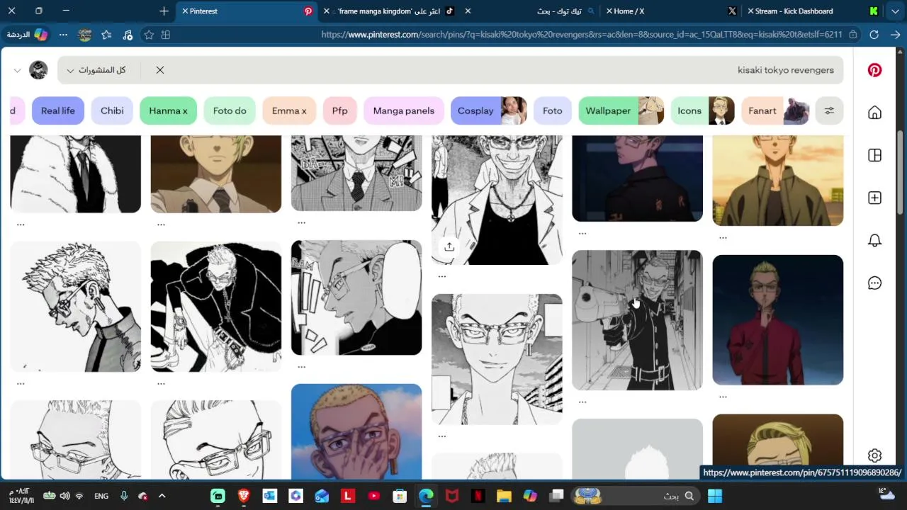Open black jacket crouching manga pin
Viewport: 907px width, 510px height.
[x=216, y=307]
